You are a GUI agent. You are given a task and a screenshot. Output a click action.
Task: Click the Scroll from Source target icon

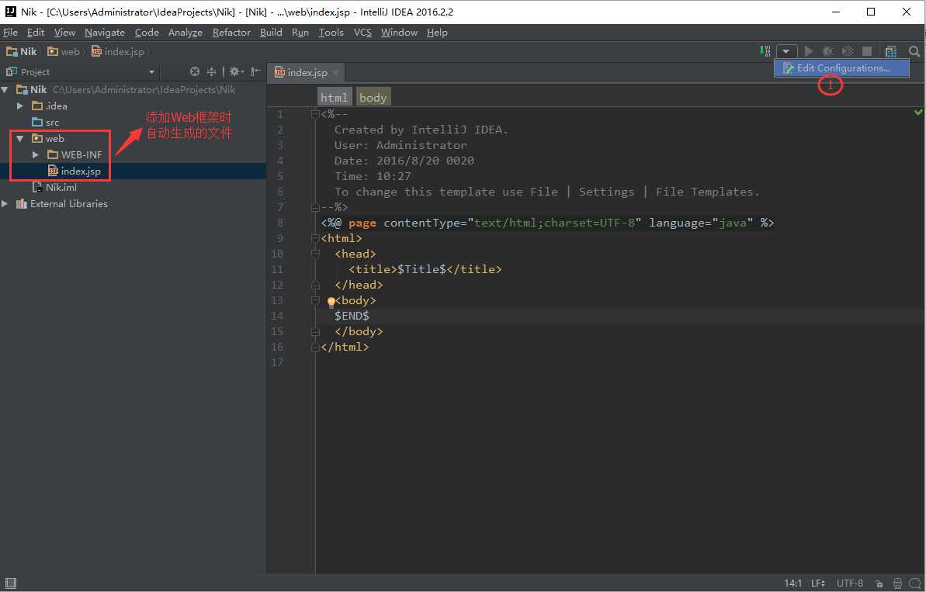coord(195,71)
